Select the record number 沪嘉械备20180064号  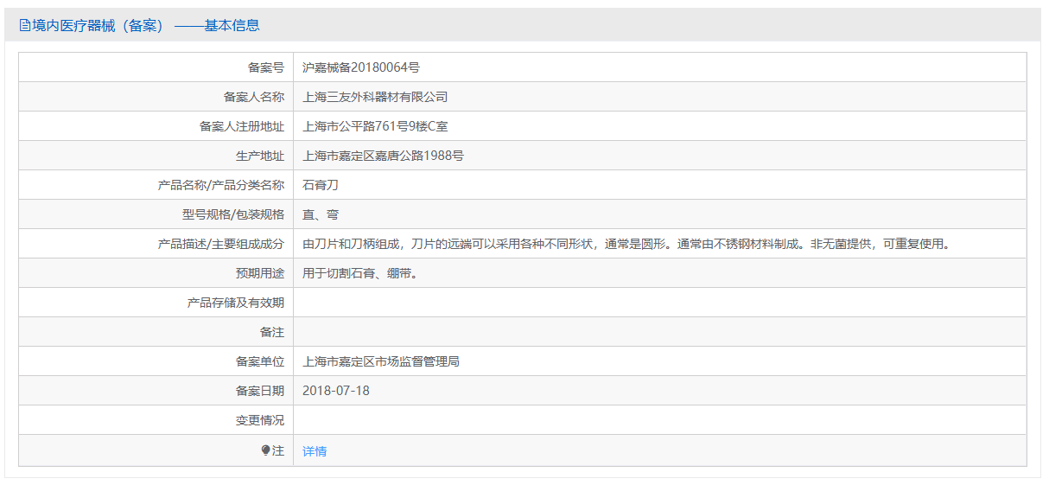click(361, 67)
